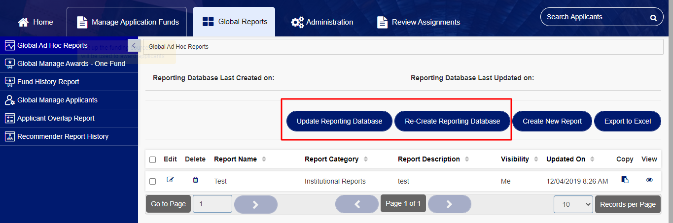This screenshot has width=673, height=223.
Task: Collapse the left sidebar with chevron arrow
Action: (x=134, y=45)
